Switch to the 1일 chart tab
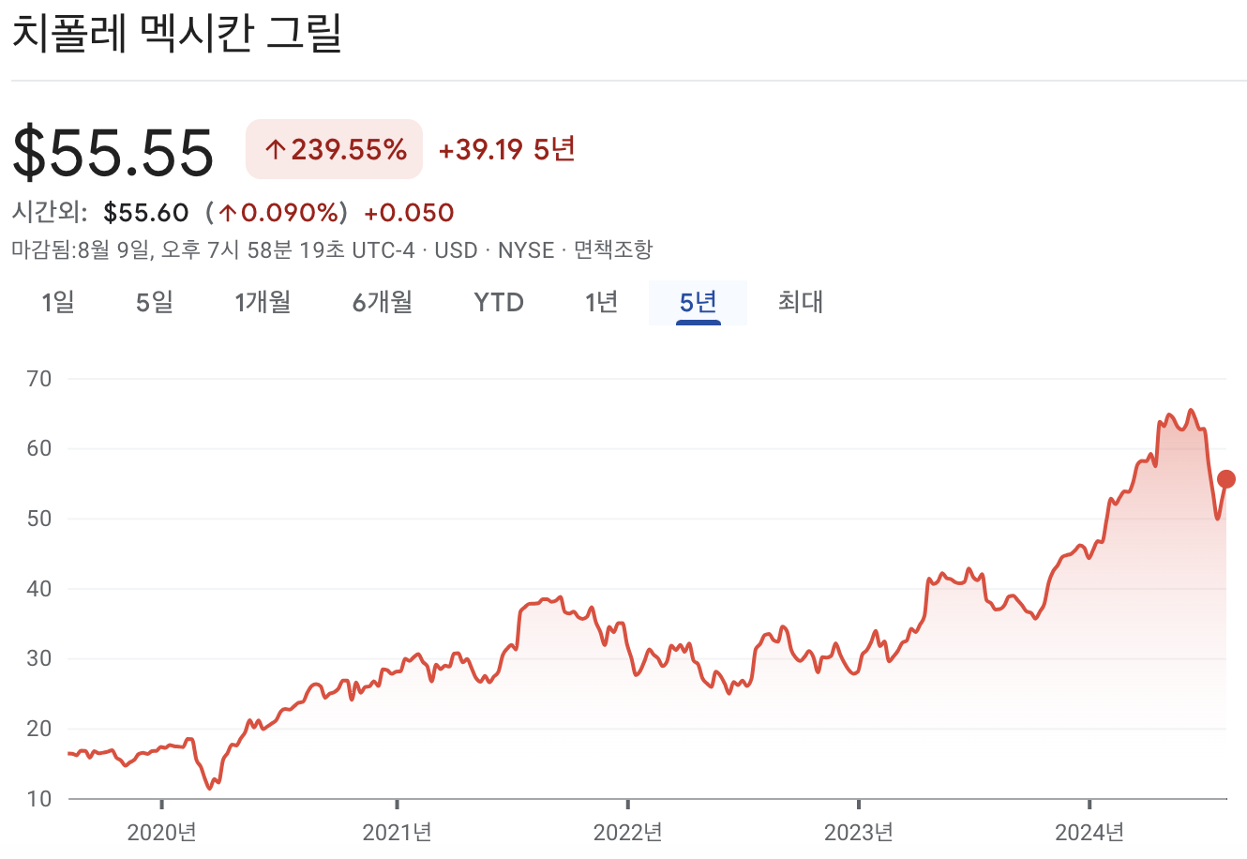1247x859 pixels. click(56, 302)
